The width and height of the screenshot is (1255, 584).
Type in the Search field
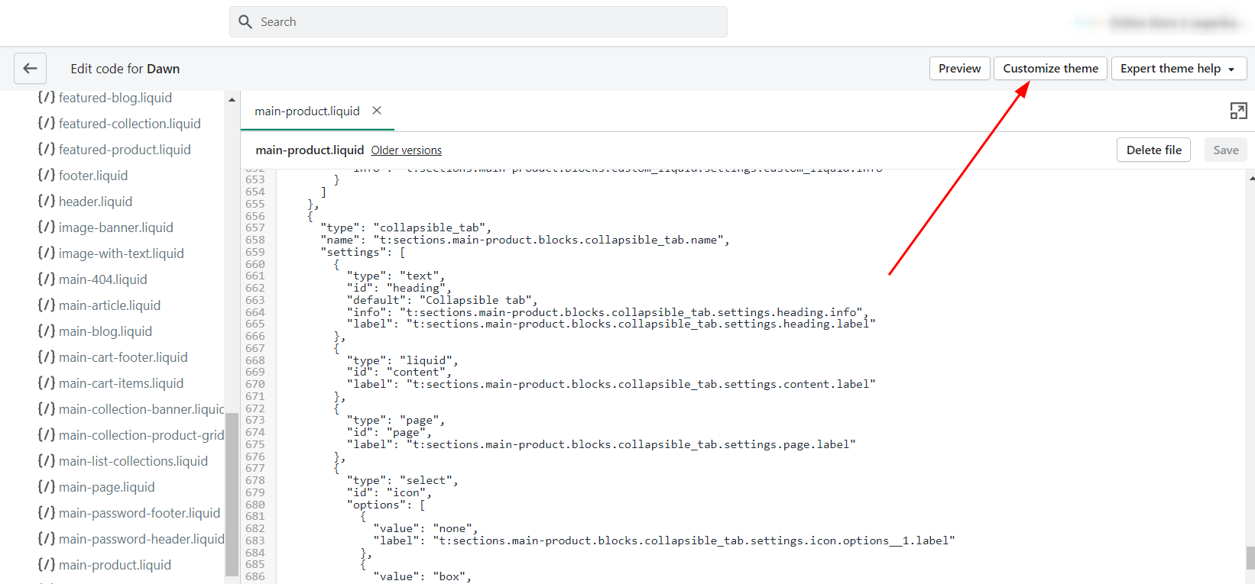coord(489,22)
